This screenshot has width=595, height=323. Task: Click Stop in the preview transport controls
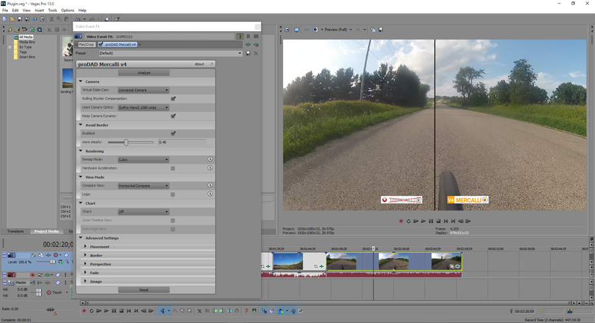coord(438,221)
